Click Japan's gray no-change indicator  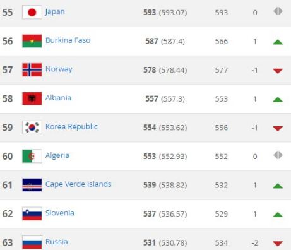[x=278, y=11]
